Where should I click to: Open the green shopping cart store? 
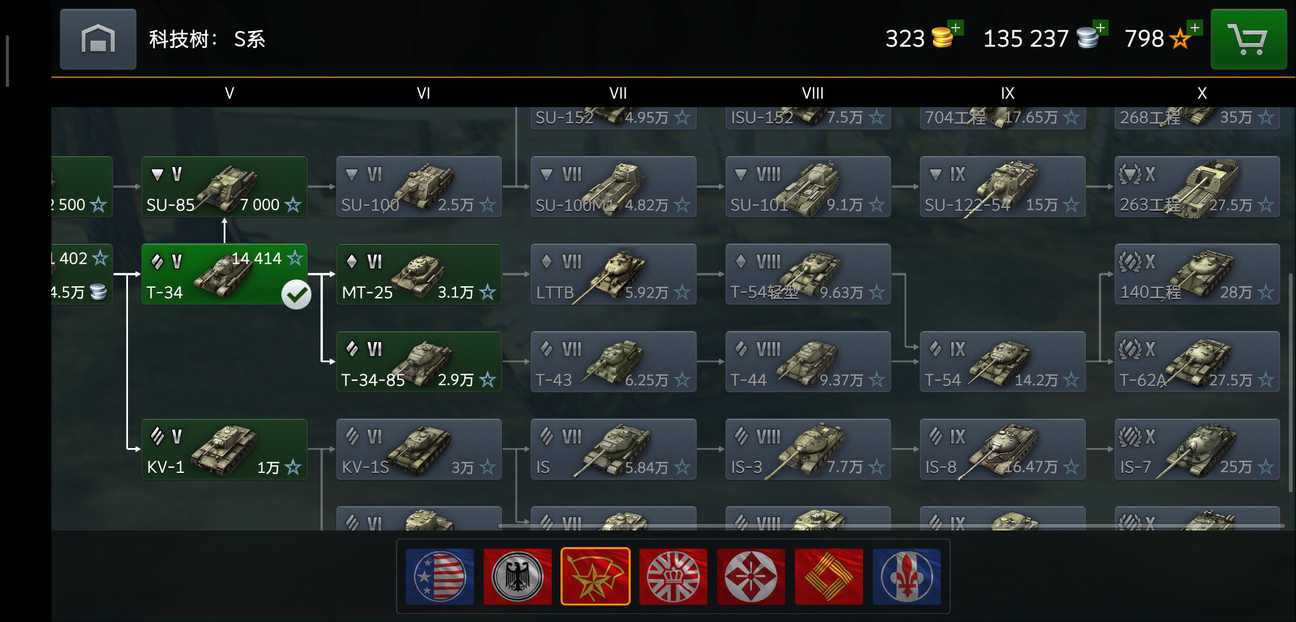point(1249,39)
